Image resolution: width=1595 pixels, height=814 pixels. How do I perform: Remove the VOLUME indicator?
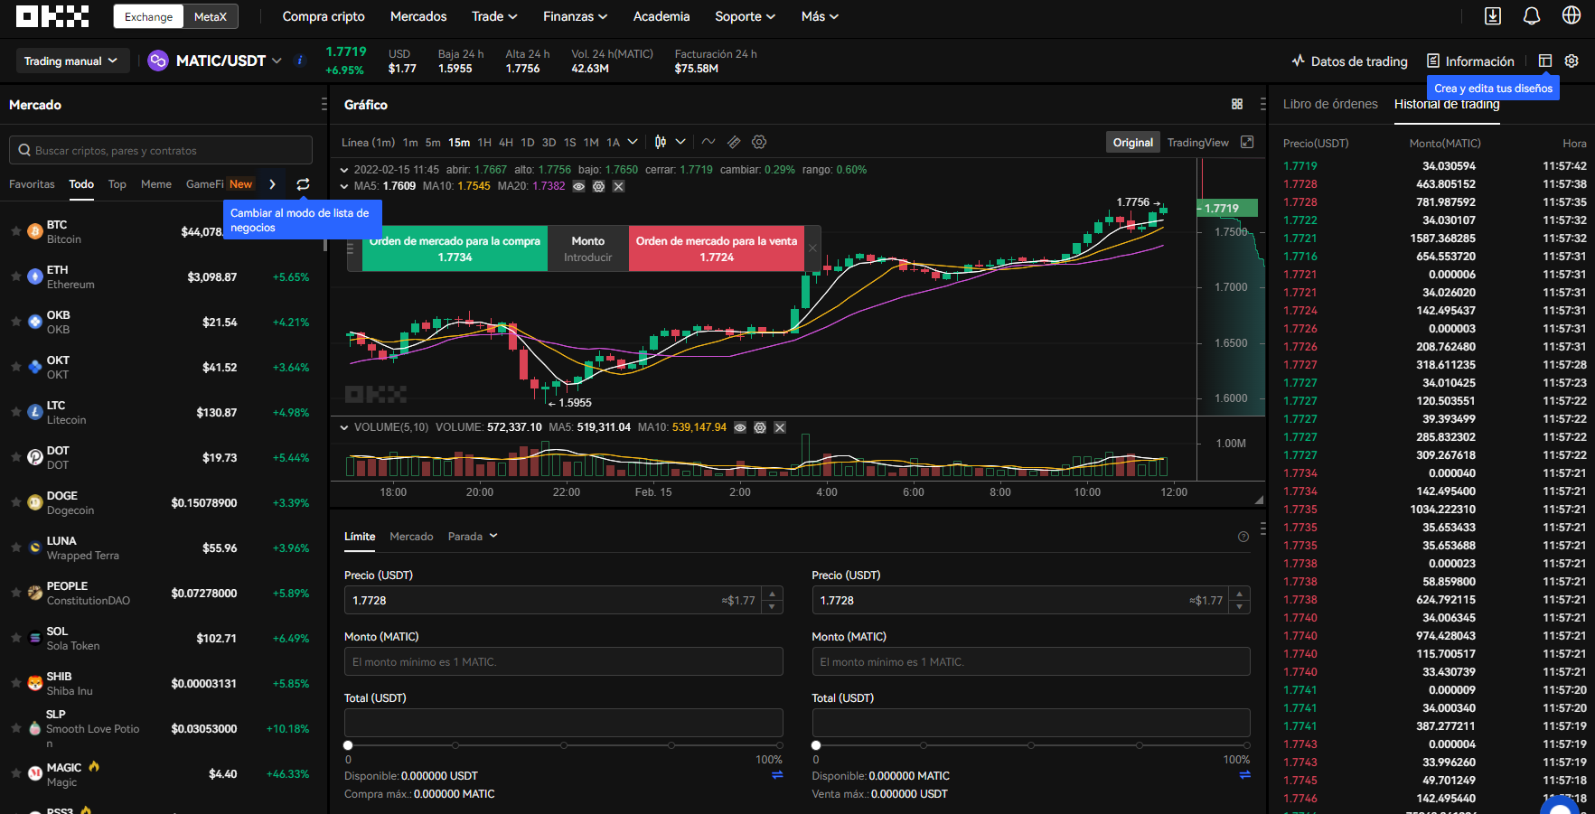coord(780,427)
